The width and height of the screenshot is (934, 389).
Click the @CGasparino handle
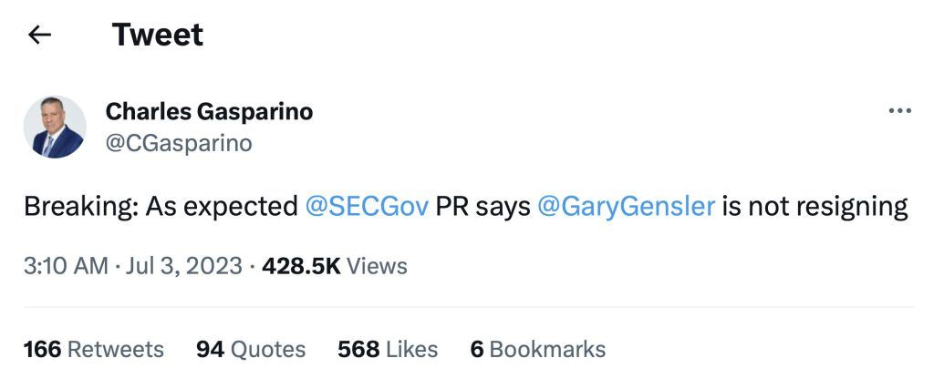pyautogui.click(x=179, y=143)
